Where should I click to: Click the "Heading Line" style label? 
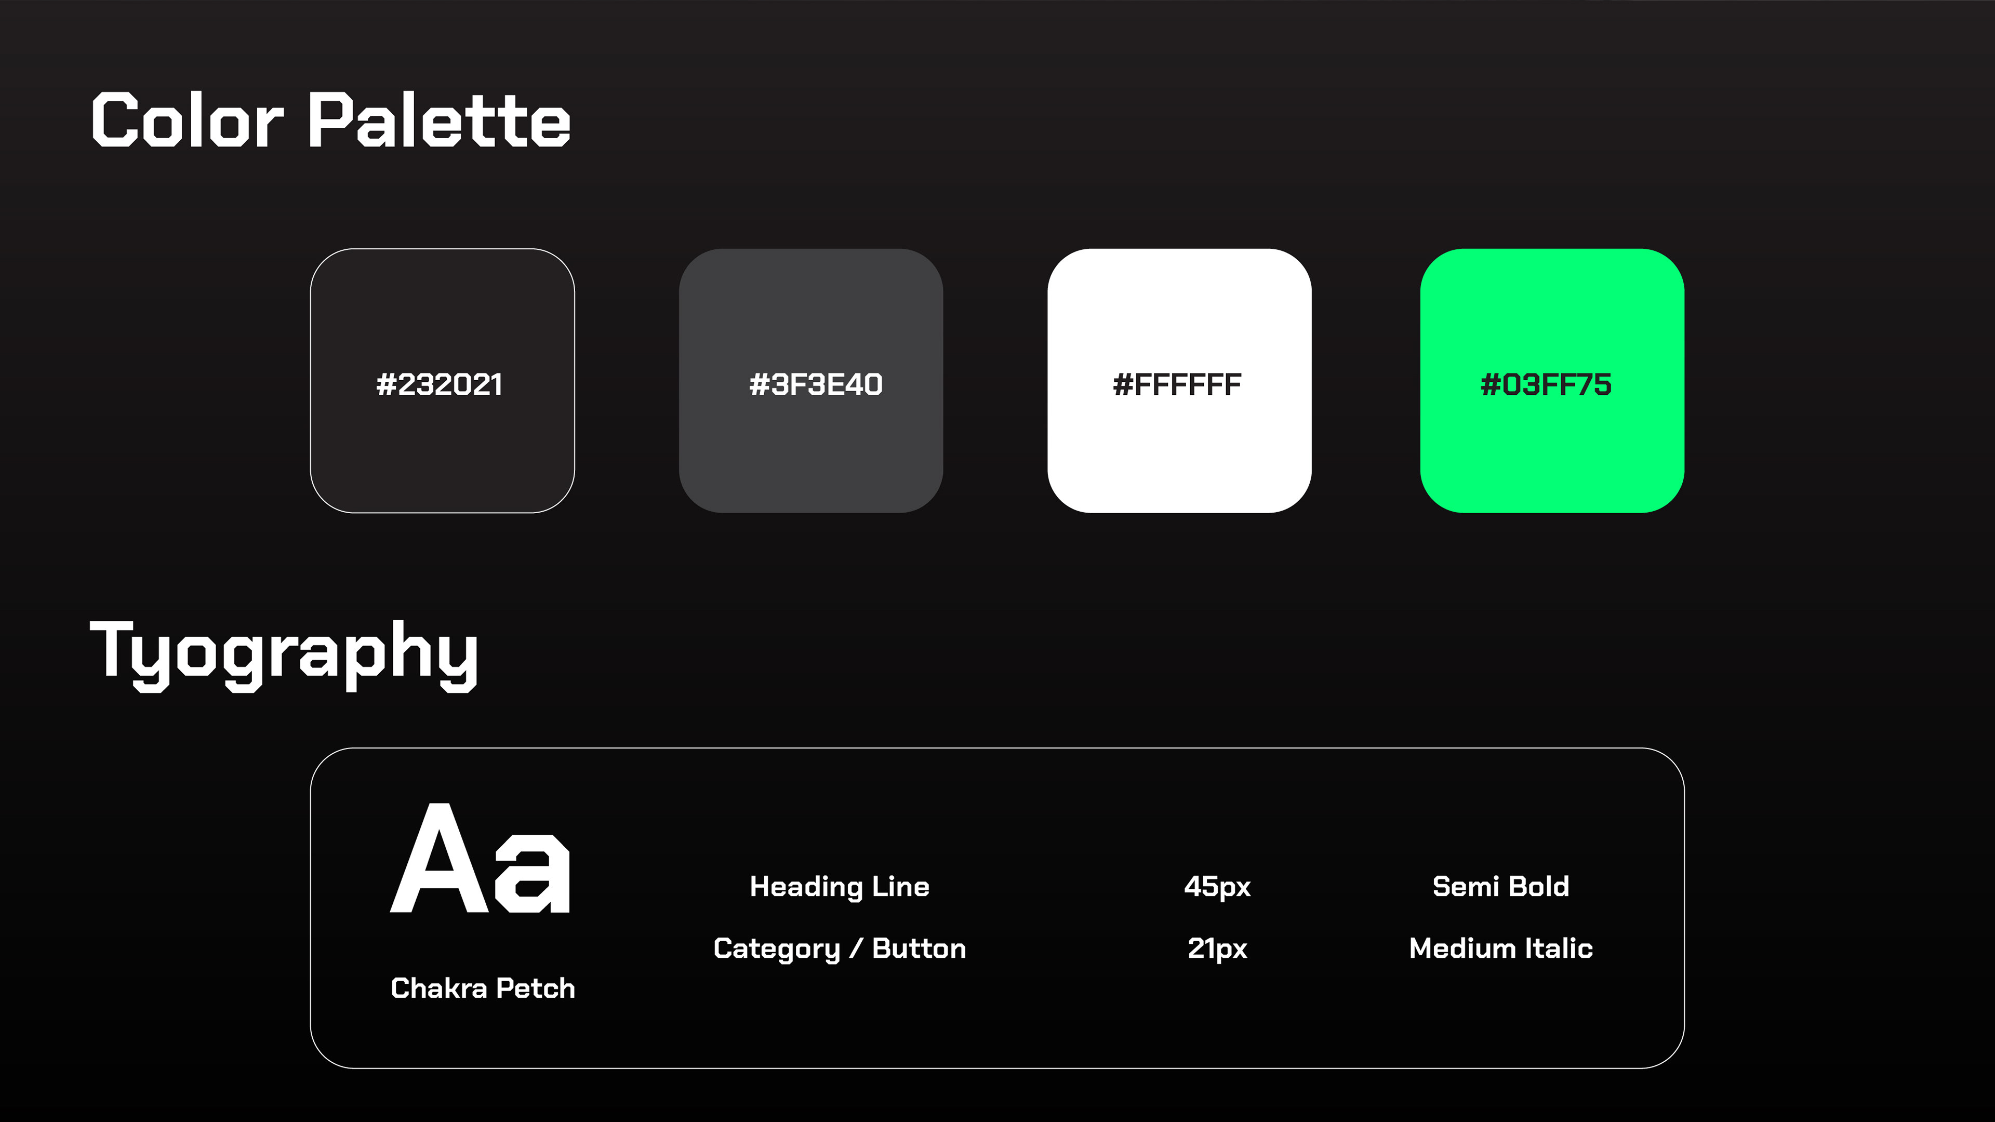pyautogui.click(x=840, y=887)
